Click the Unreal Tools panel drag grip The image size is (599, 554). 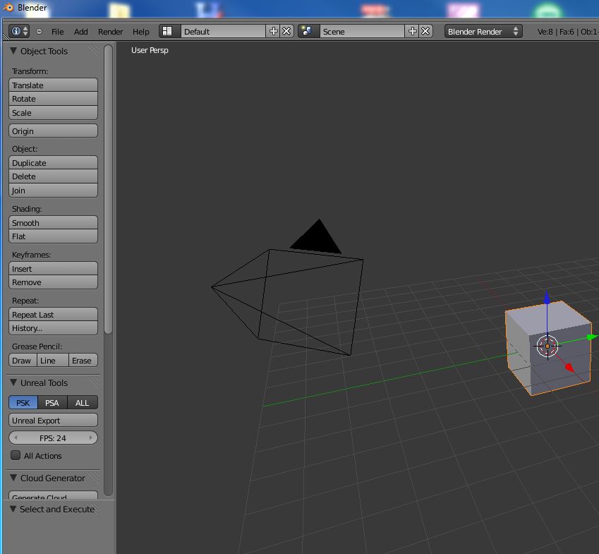(94, 383)
